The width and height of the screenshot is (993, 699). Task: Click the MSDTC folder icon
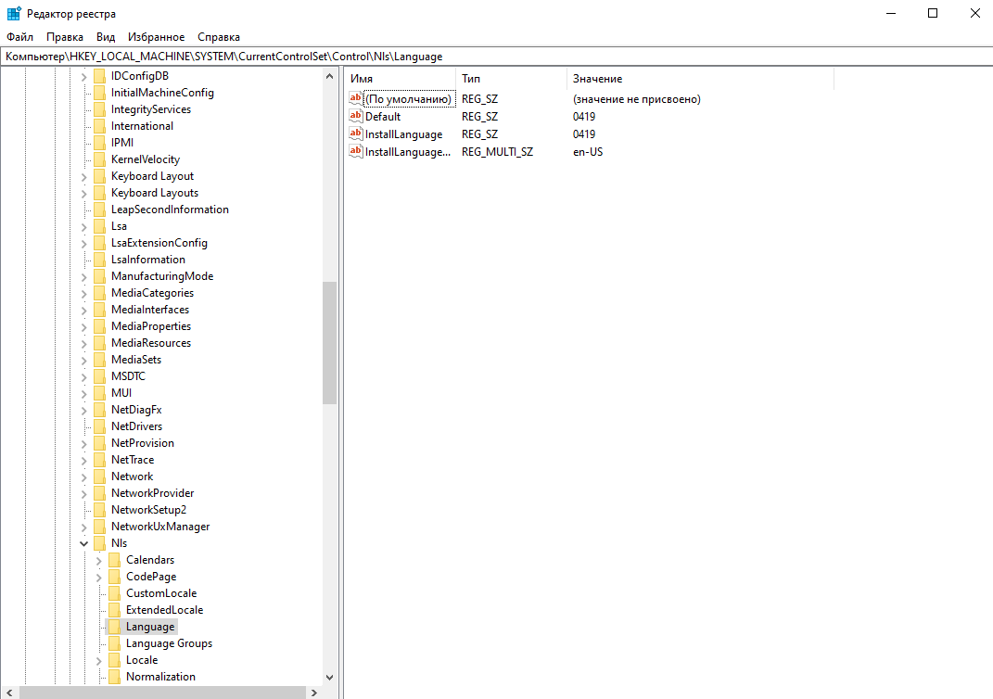99,376
